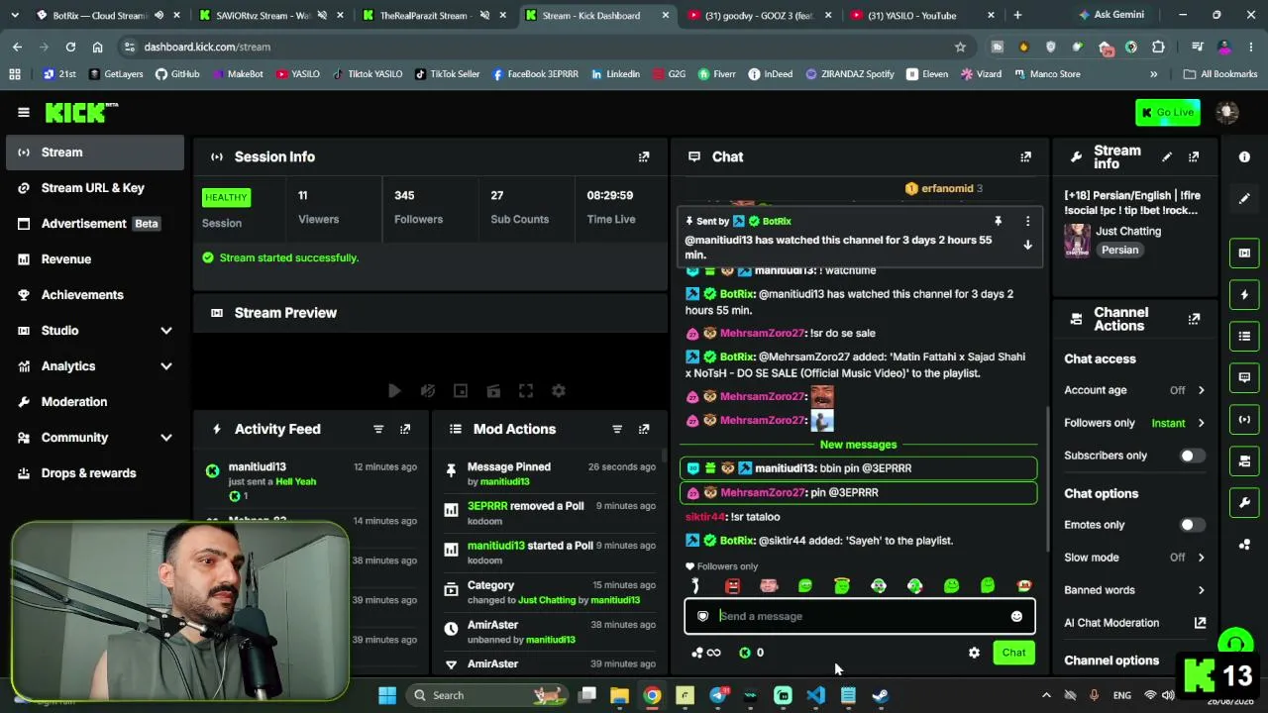Image resolution: width=1268 pixels, height=713 pixels.
Task: Click the fullscreen icon in Stream Preview
Action: (526, 391)
